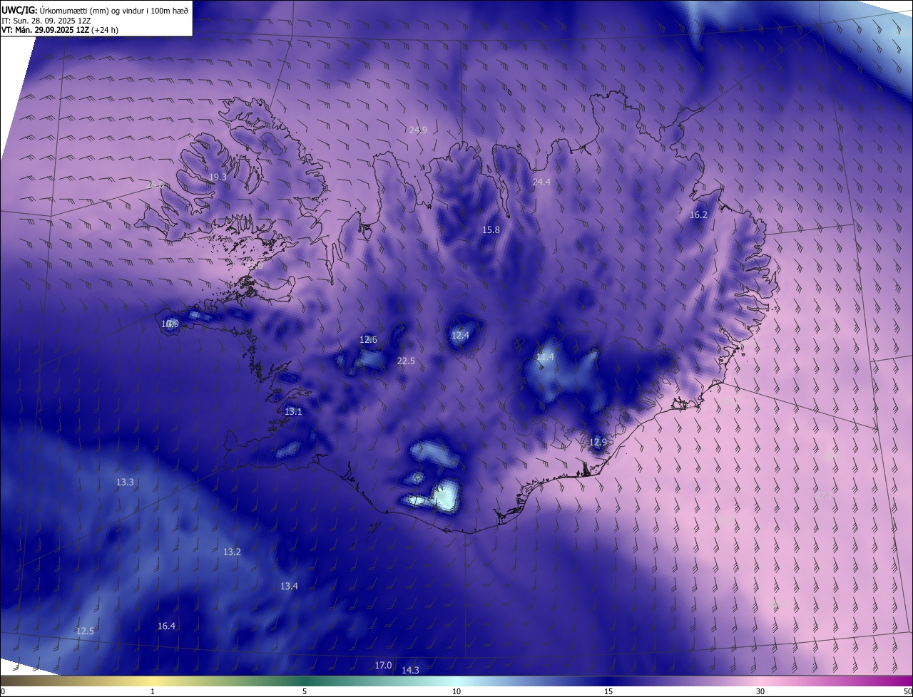The image size is (913, 697).
Task: Click the 10 label on the color scale
Action: [456, 691]
